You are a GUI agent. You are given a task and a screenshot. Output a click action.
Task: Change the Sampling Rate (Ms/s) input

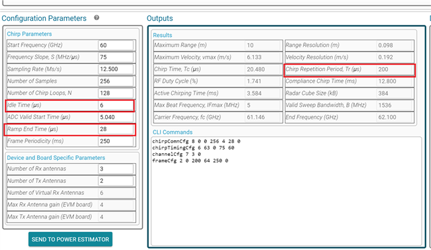pos(116,69)
